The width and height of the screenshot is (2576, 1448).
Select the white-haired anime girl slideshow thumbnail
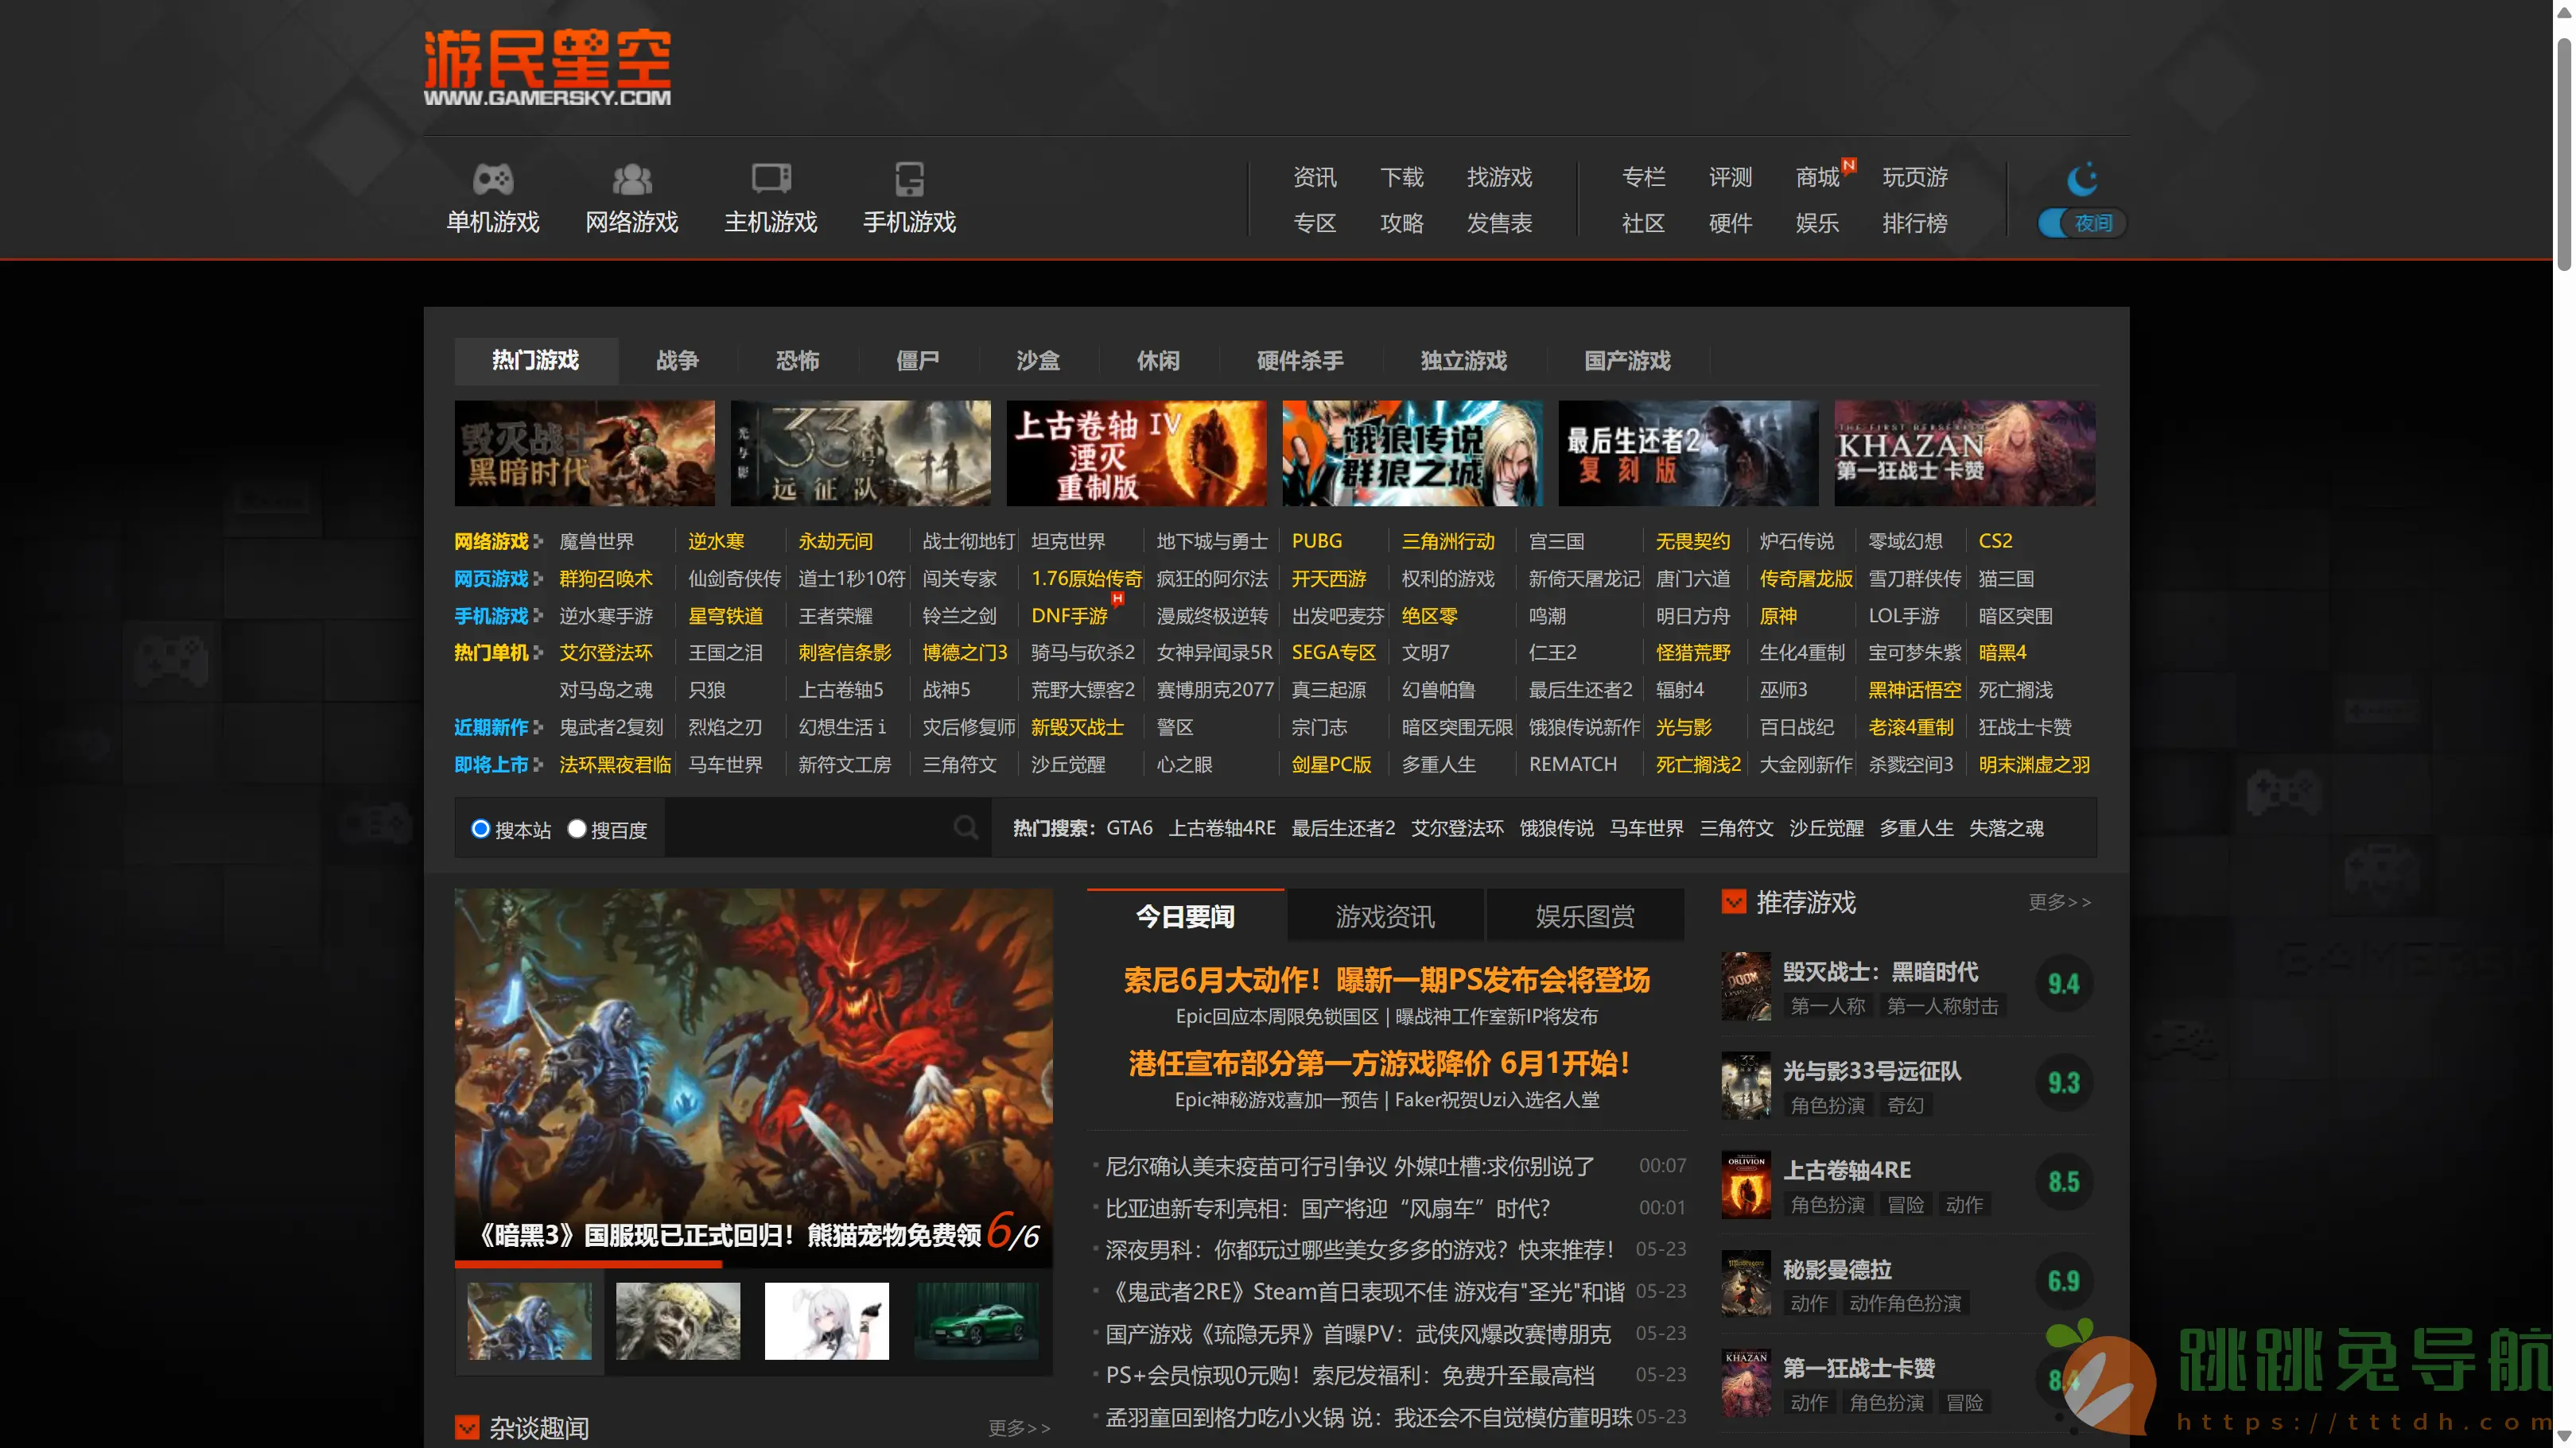826,1321
